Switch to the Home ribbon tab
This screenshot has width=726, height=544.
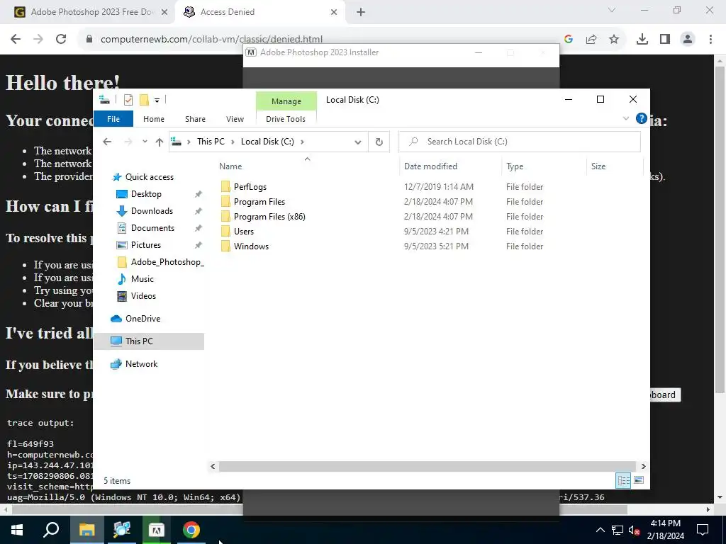click(154, 119)
